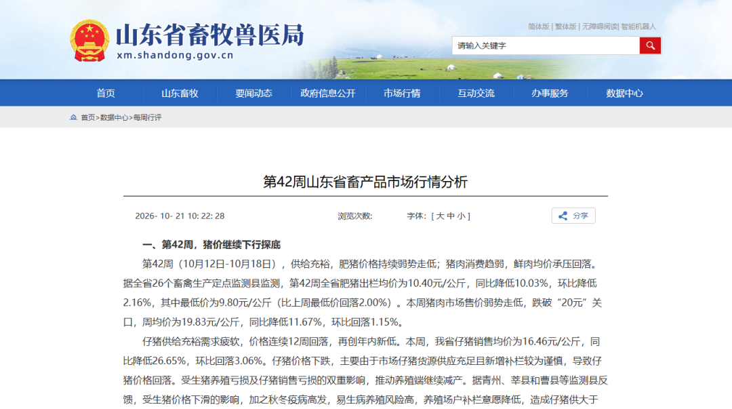
Task: Select 市场行情 in the navigation bar
Action: pyautogui.click(x=402, y=93)
